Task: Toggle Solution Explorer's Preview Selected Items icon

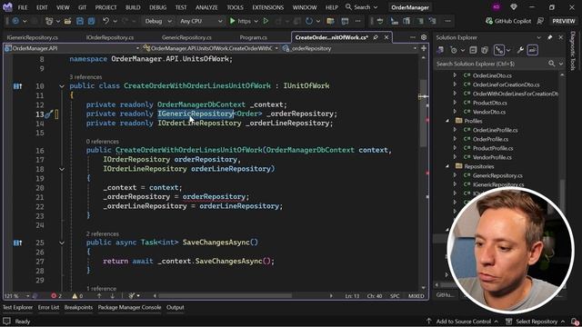Action: [533, 50]
